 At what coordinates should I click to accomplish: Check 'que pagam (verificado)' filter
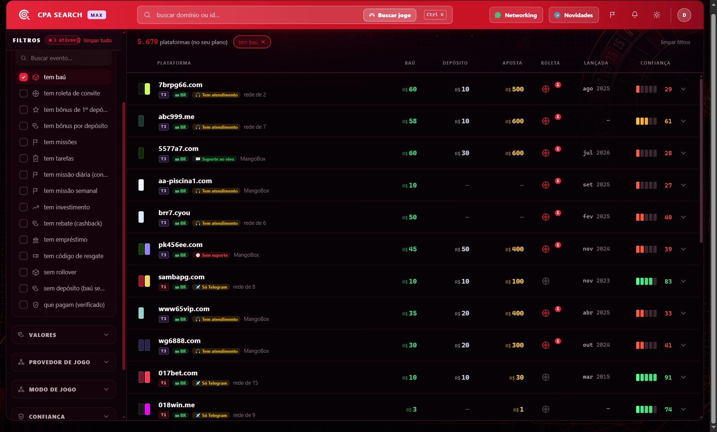tap(23, 305)
